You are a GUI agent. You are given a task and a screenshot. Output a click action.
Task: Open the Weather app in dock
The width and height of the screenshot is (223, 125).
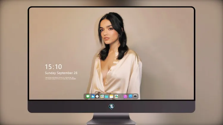click(92, 96)
